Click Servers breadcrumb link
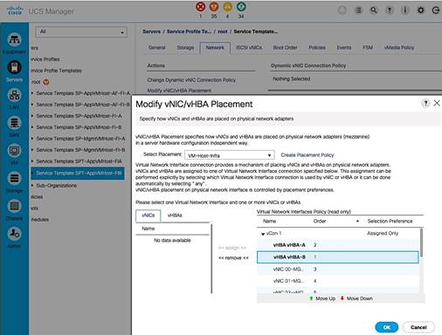Viewport: 442px width, 335px height. click(151, 31)
